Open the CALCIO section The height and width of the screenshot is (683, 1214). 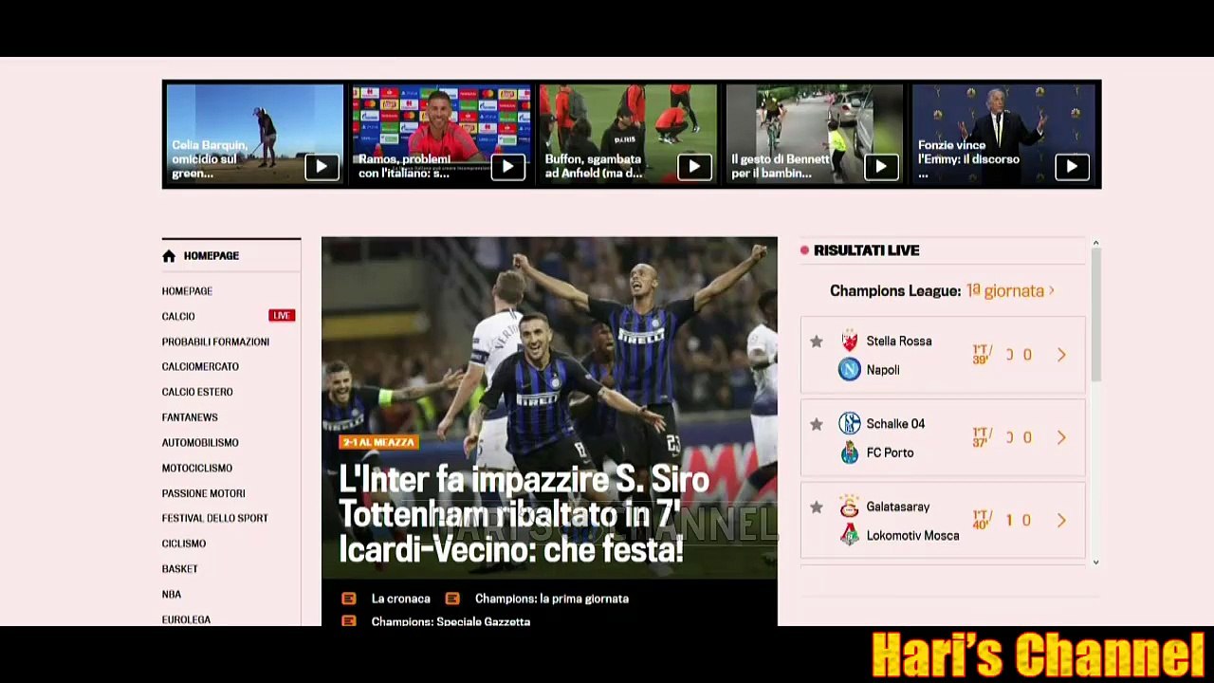[178, 316]
